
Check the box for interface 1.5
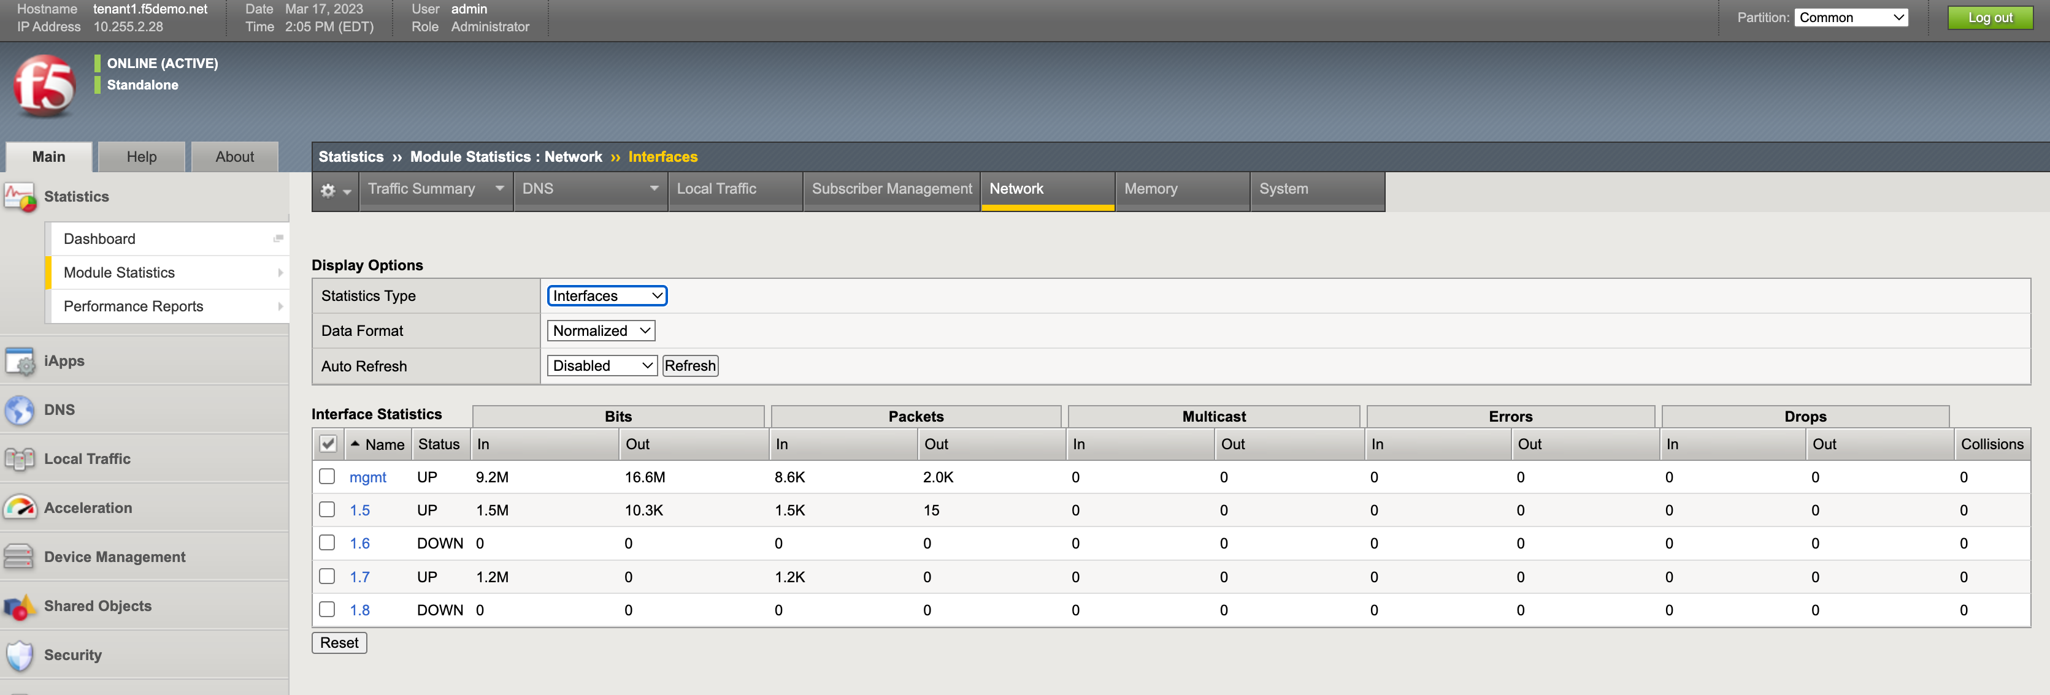(x=327, y=509)
